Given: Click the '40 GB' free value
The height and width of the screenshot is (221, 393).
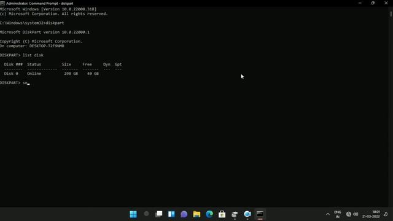Looking at the screenshot, I should pos(93,74).
